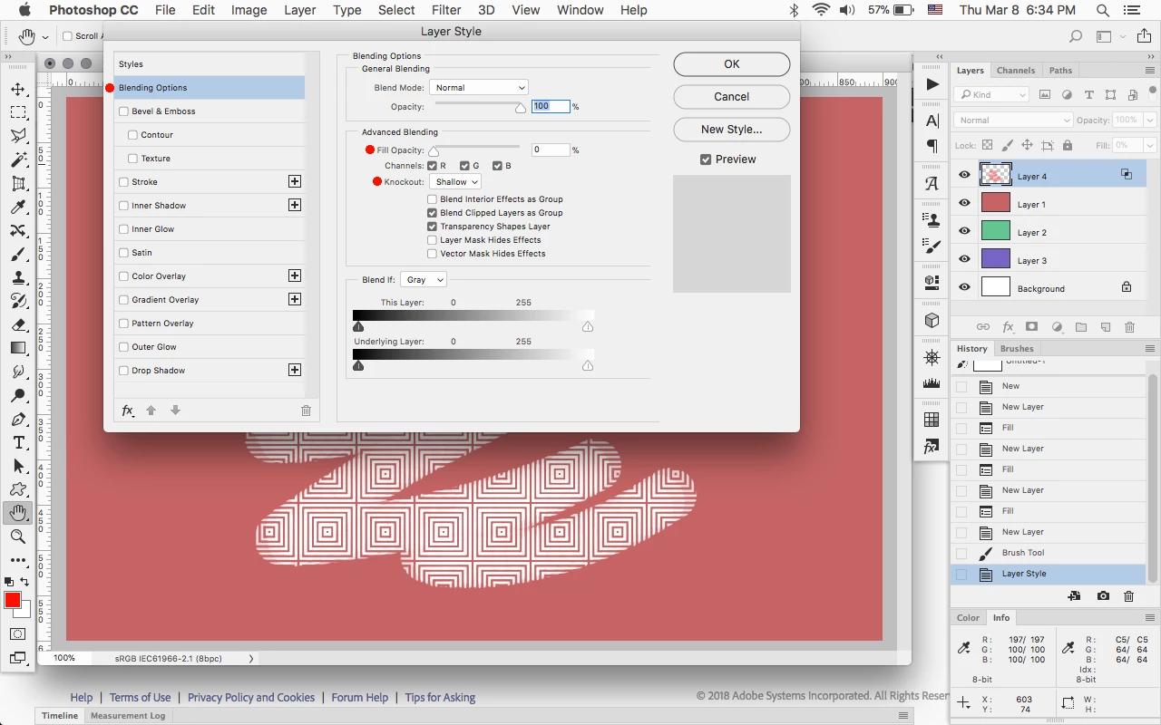Select the Crop tool
This screenshot has width=1161, height=725.
click(x=18, y=183)
